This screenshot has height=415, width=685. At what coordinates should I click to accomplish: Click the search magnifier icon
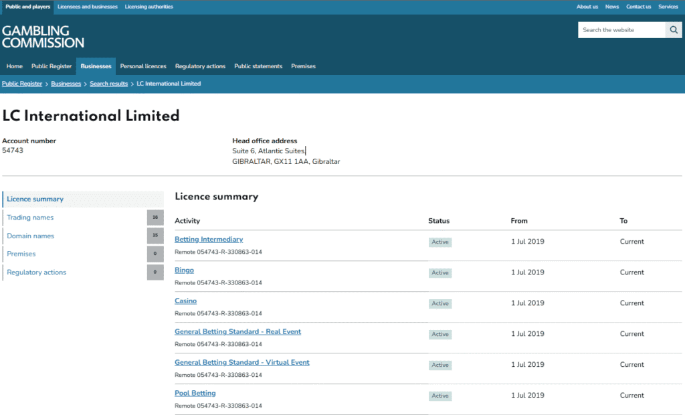[674, 29]
